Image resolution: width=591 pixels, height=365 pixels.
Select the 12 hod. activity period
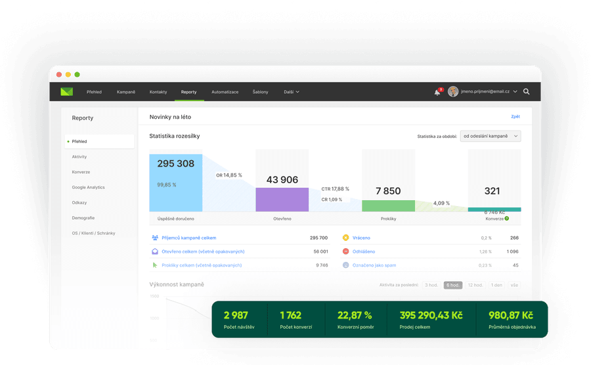tap(475, 285)
